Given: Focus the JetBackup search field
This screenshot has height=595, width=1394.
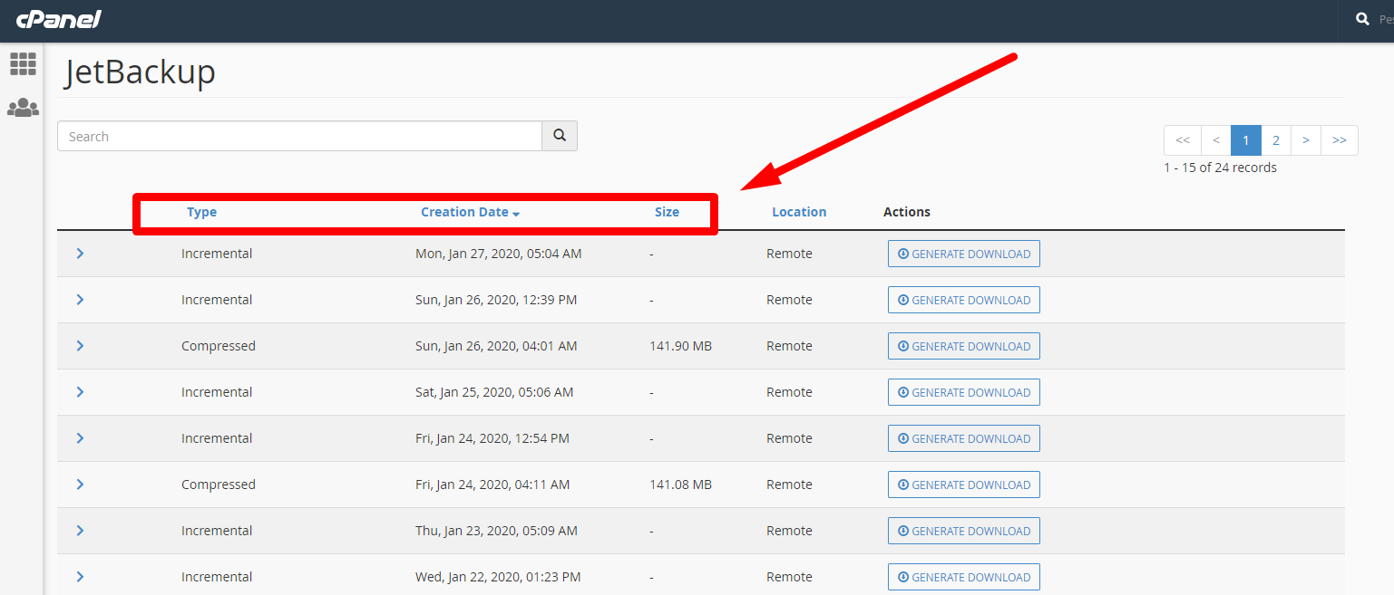Looking at the screenshot, I should (299, 136).
